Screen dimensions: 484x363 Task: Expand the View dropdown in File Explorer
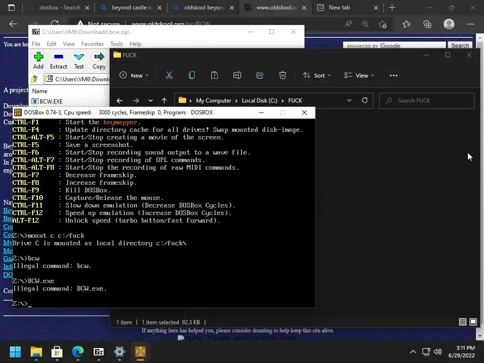(x=359, y=75)
